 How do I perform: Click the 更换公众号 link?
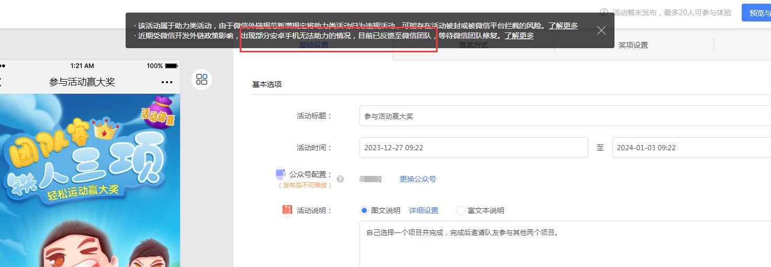point(418,179)
